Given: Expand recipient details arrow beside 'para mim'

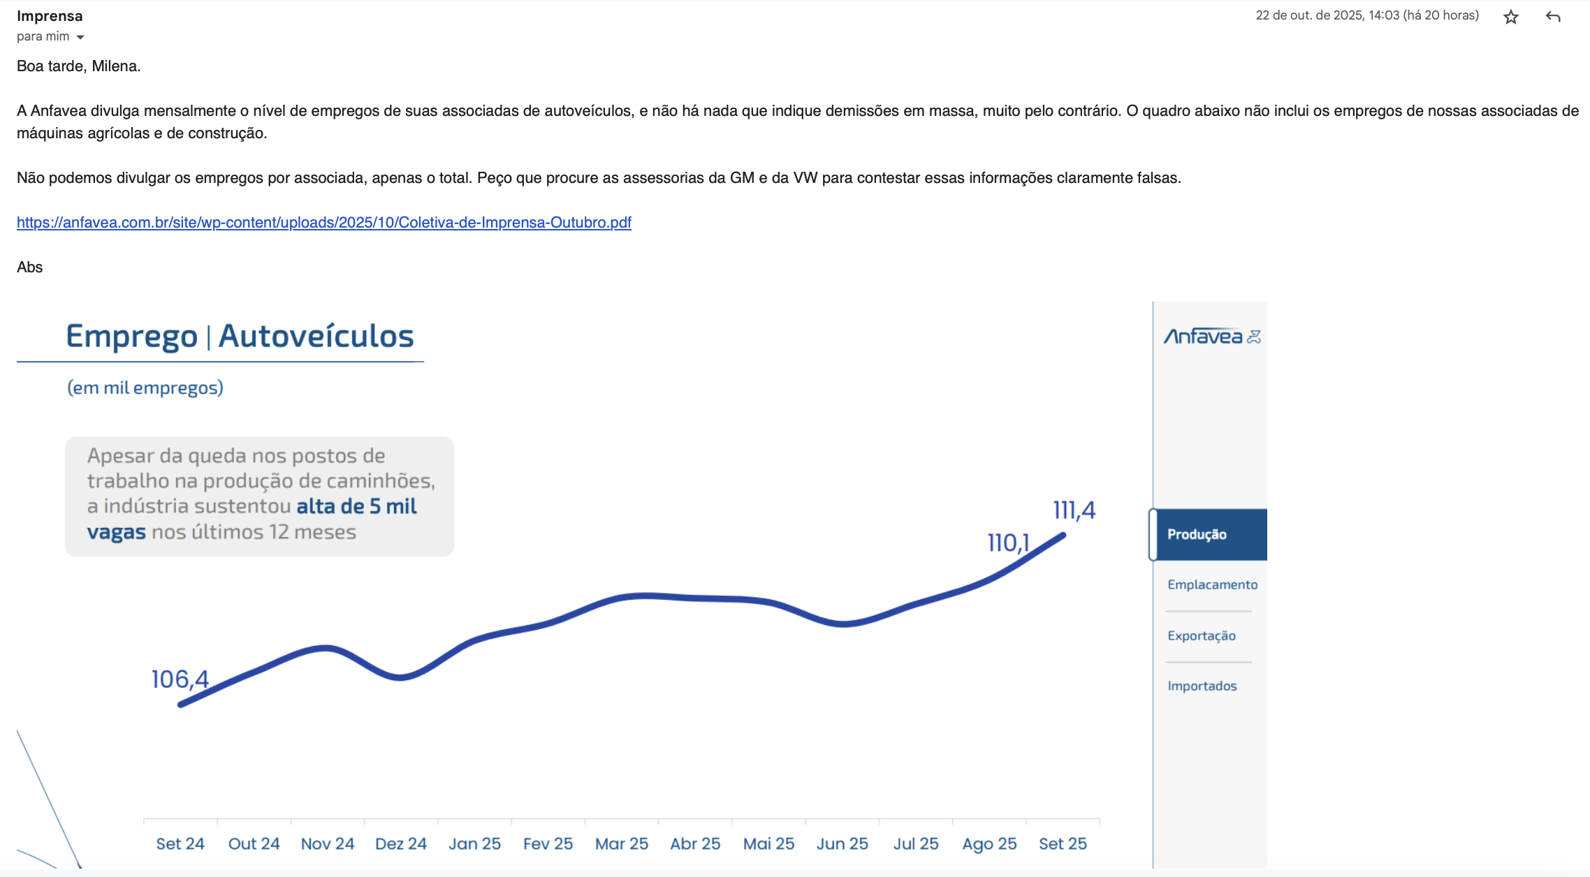Looking at the screenshot, I should pos(80,37).
